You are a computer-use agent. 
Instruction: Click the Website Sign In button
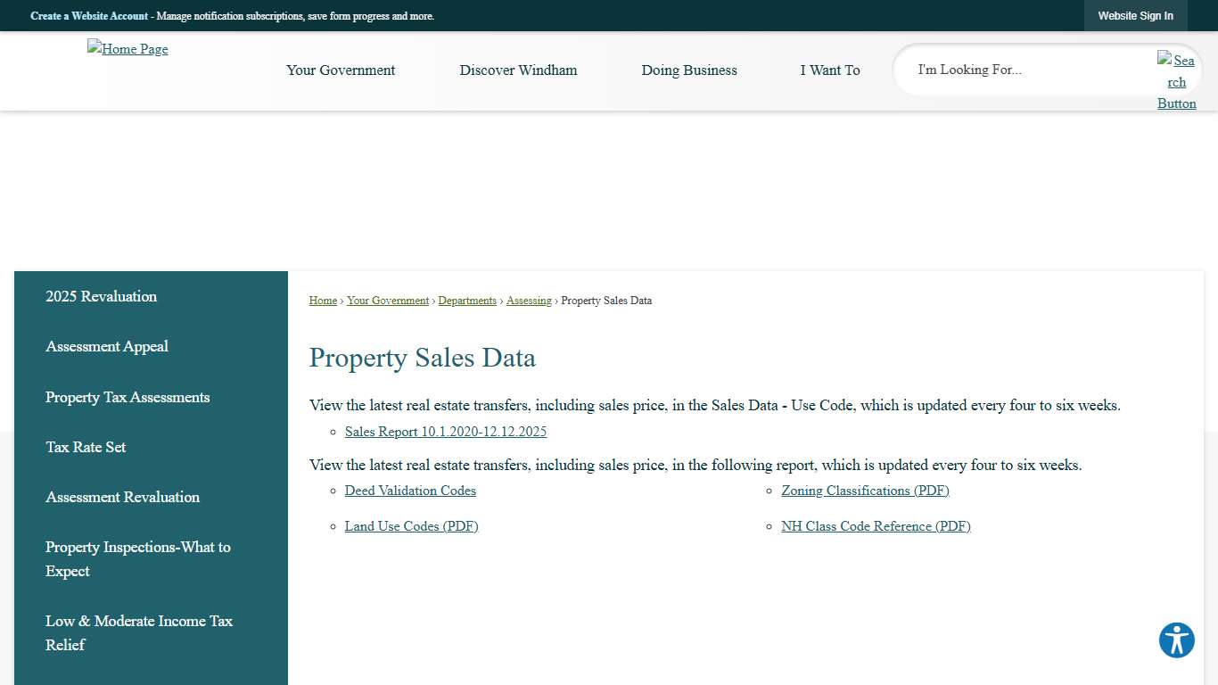(x=1135, y=15)
